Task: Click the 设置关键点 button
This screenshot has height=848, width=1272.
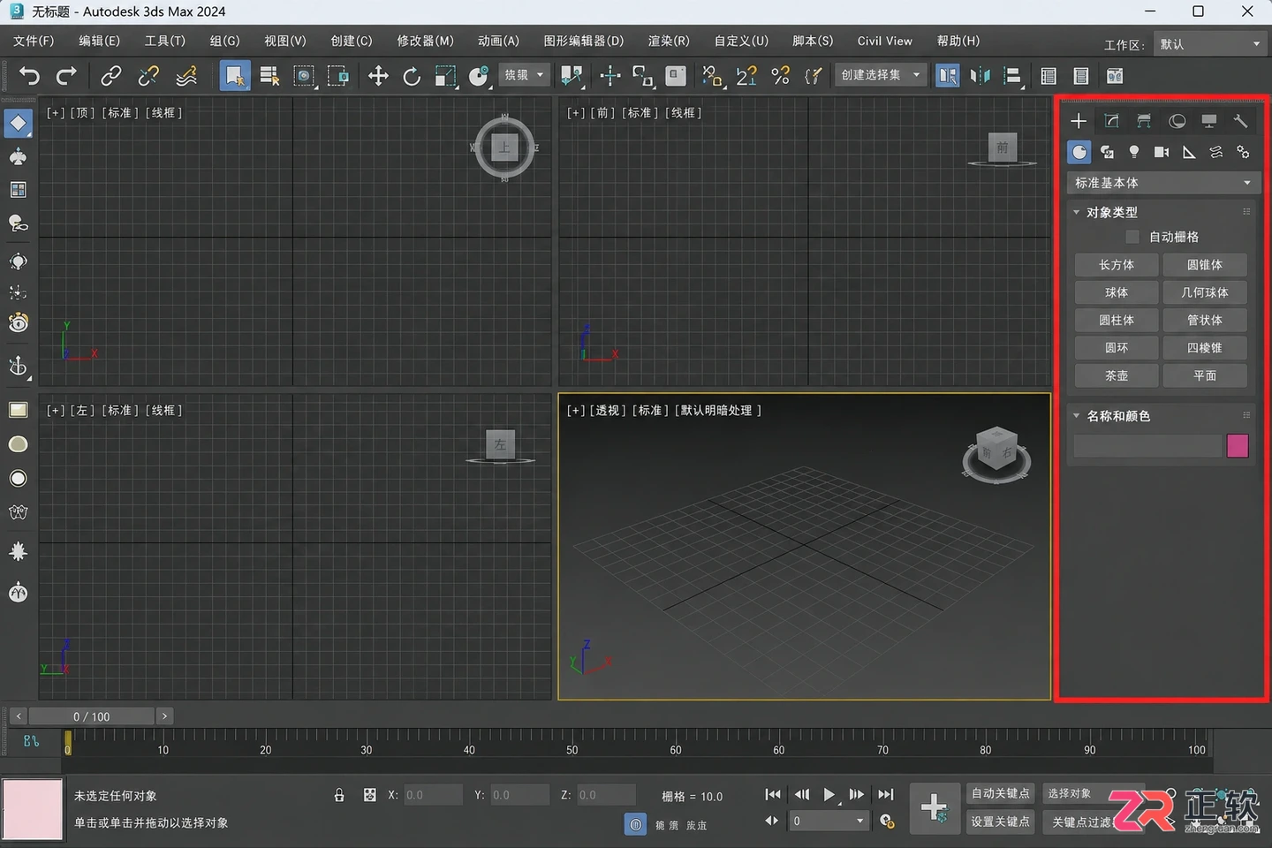Action: [x=1000, y=821]
